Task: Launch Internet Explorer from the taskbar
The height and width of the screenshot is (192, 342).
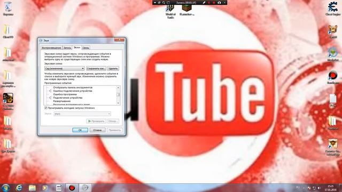Action: [x=19, y=188]
